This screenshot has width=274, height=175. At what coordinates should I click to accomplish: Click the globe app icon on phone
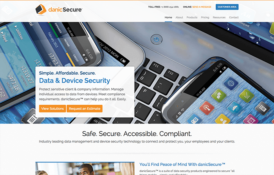click(231, 84)
